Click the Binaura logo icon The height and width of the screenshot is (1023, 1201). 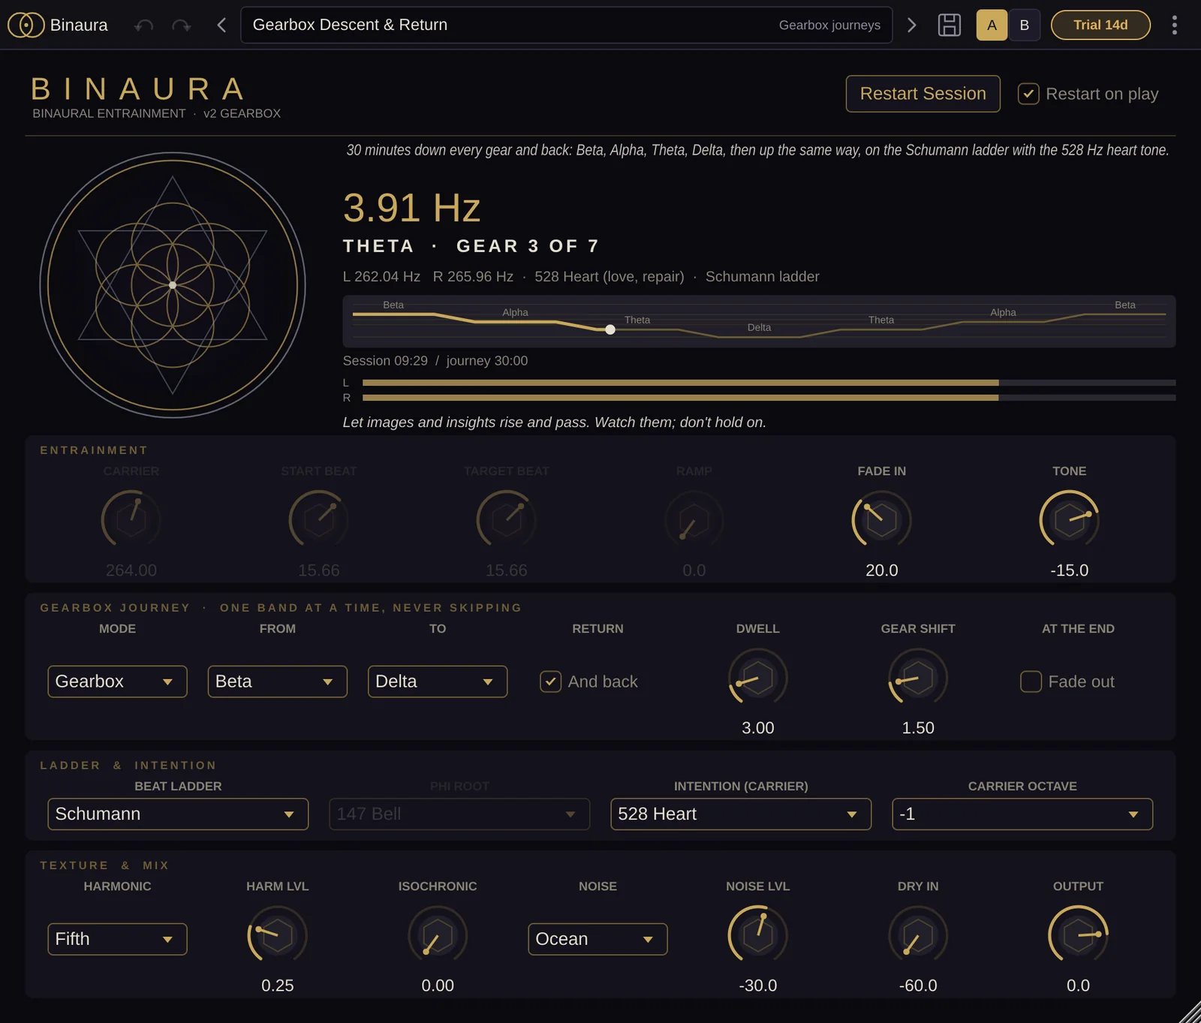[x=26, y=25]
